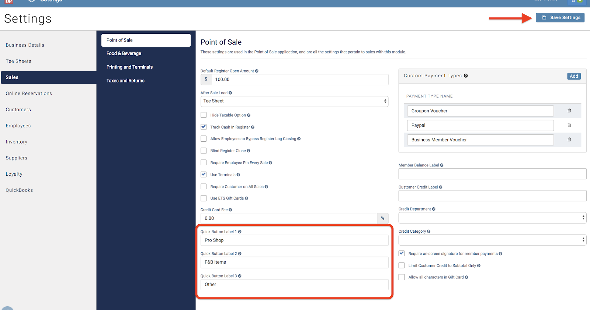Go to Business Details section

[25, 45]
